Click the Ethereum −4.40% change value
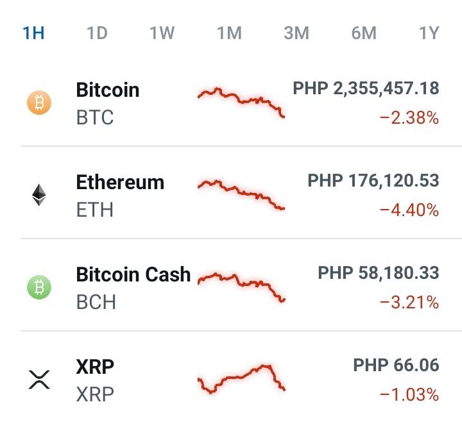Viewport: 462px width, 443px height. (x=409, y=210)
